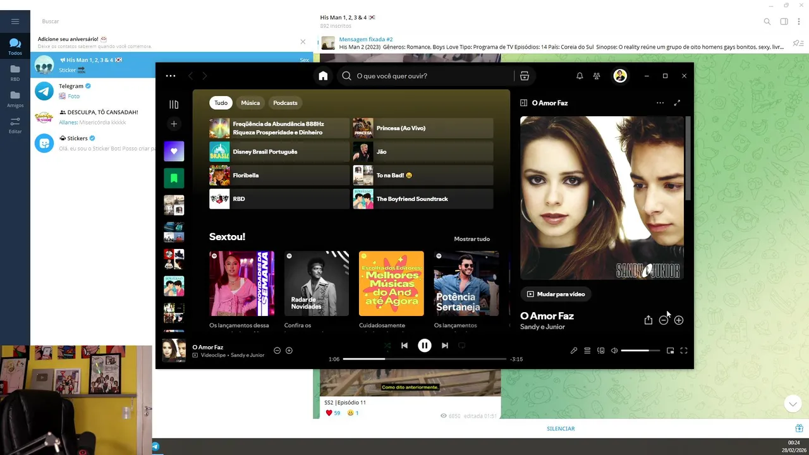Image resolution: width=809 pixels, height=455 pixels.
Task: Expand Now Playing view with the arrows icon
Action: 677,103
